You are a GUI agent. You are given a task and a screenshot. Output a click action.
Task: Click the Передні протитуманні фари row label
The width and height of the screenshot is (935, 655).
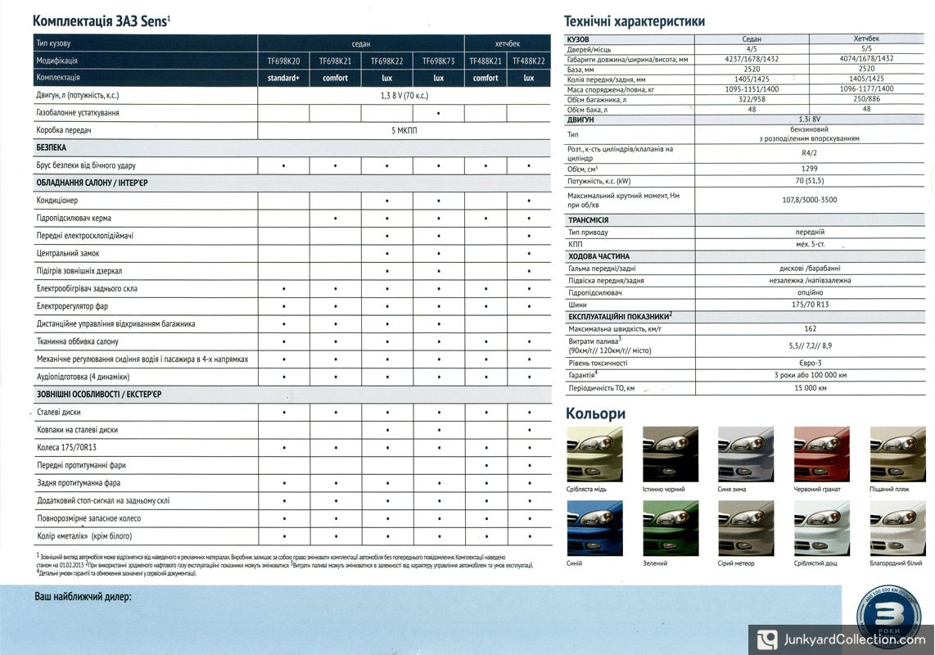click(x=81, y=465)
